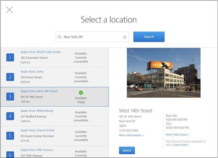218x158 pixels.
Task: Expand View more hours link
Action: (x=177, y=134)
